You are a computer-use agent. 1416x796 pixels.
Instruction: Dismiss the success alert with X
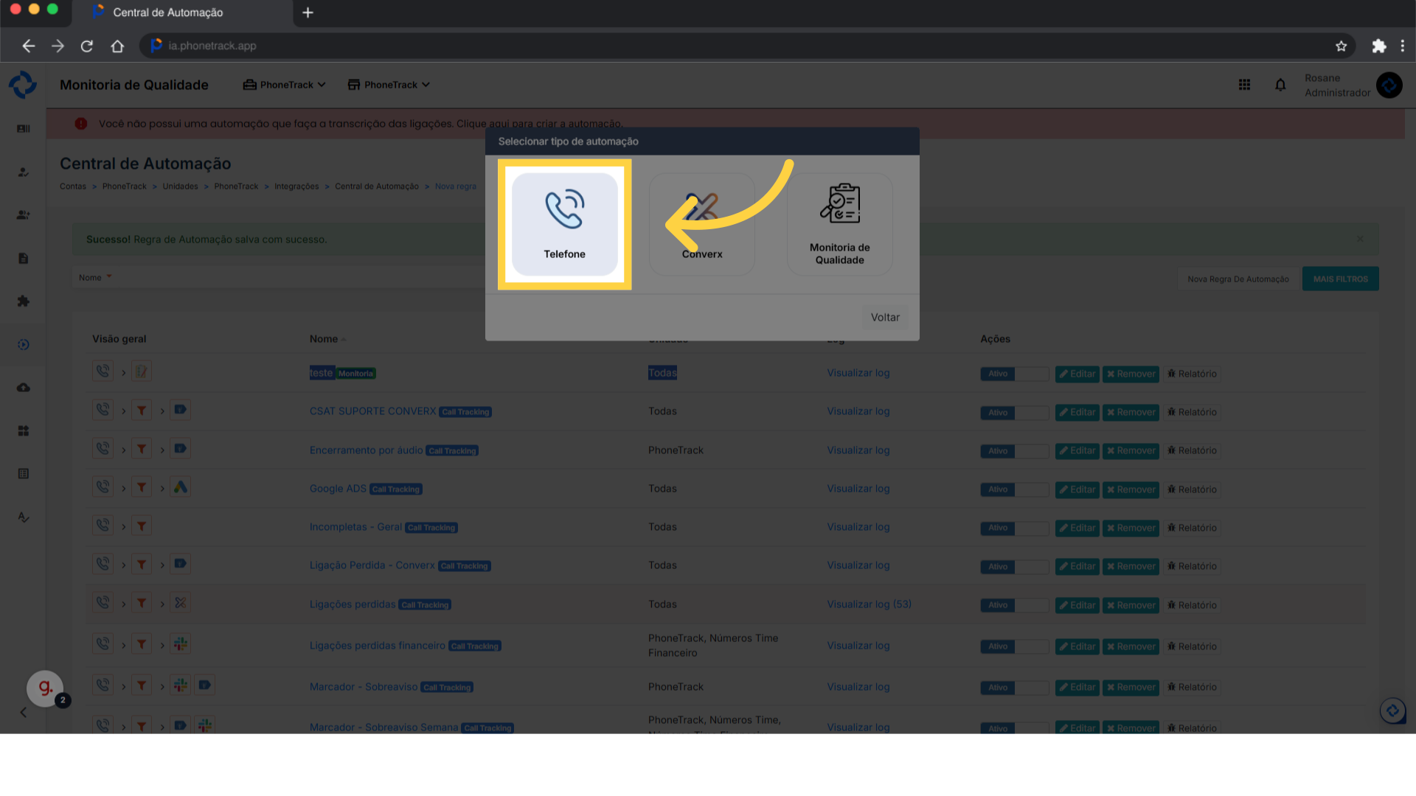[1360, 239]
